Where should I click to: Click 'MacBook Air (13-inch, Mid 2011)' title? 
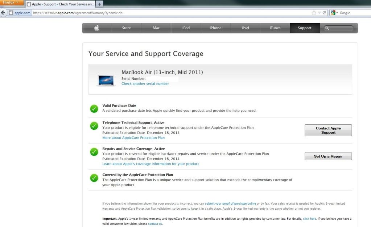162,72
